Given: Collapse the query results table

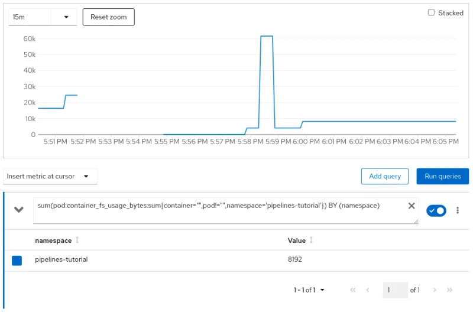Looking at the screenshot, I should (x=19, y=210).
